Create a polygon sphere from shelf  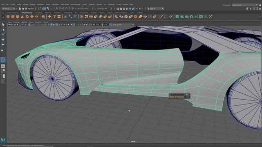click(8, 16)
